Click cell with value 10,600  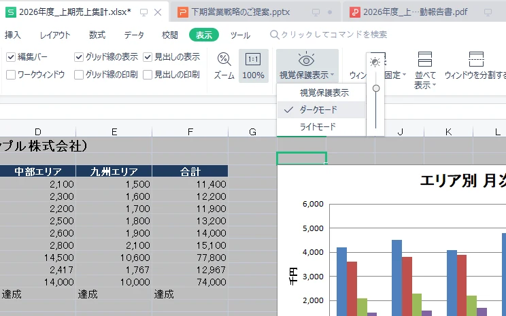pyautogui.click(x=114, y=258)
